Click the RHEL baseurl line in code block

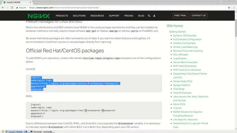[x=73, y=110]
